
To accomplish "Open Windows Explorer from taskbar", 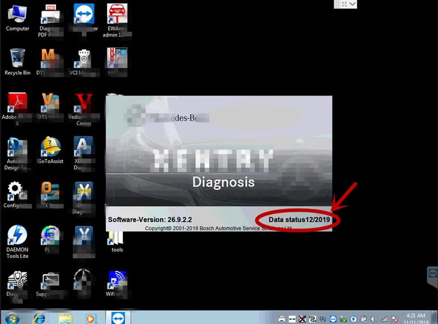I will (x=65, y=318).
